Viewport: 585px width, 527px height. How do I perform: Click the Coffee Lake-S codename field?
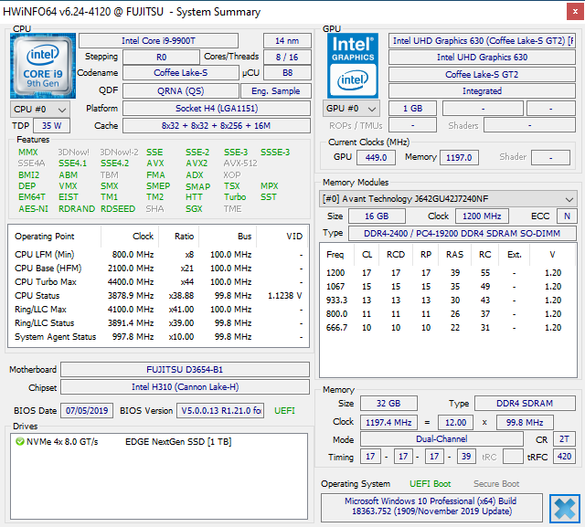point(181,73)
